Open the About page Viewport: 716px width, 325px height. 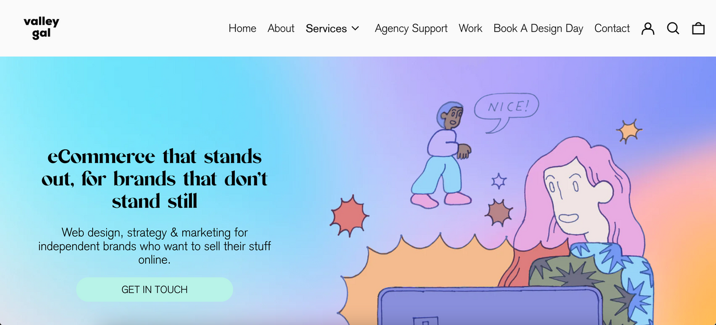(281, 28)
